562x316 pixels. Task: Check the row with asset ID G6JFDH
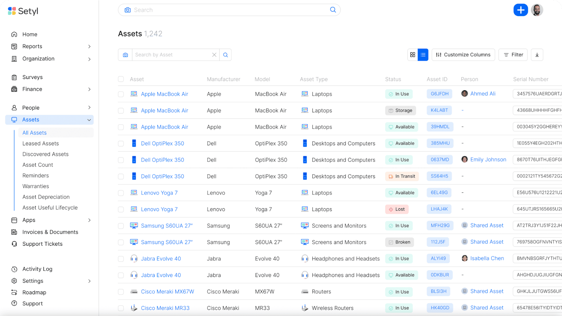[x=121, y=94]
